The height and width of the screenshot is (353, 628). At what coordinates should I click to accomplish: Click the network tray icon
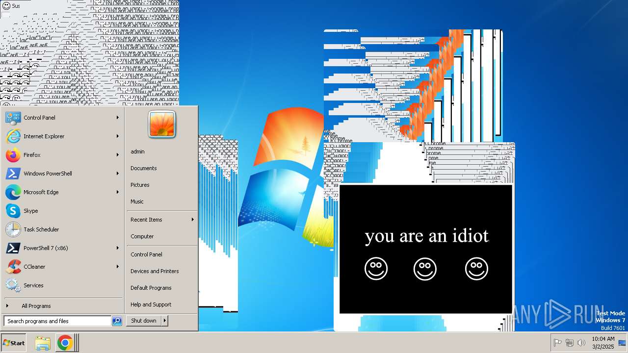click(570, 343)
